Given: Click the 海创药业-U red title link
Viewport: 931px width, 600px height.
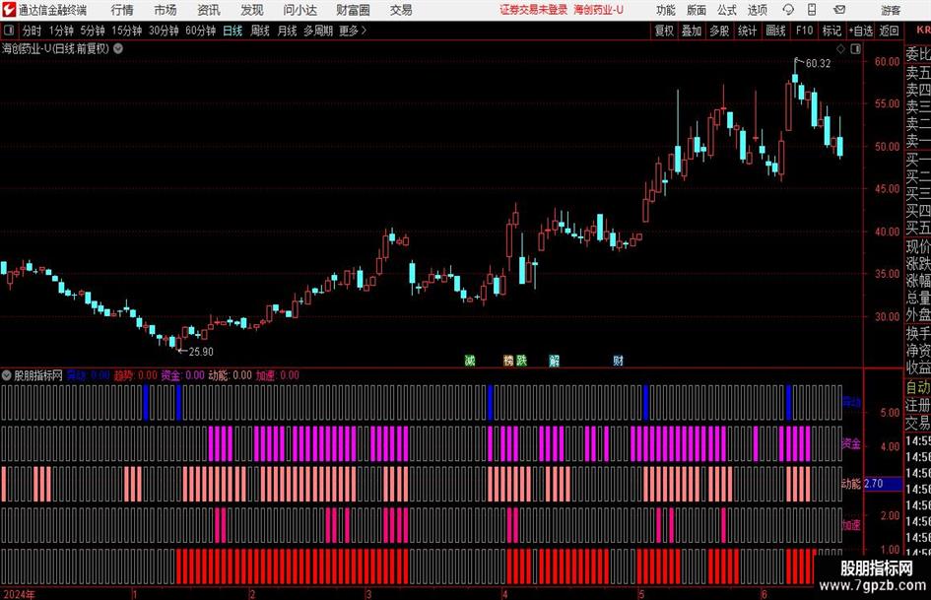Looking at the screenshot, I should click(599, 10).
